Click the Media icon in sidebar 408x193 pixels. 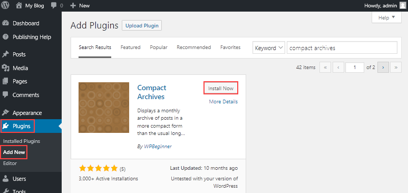(5, 68)
